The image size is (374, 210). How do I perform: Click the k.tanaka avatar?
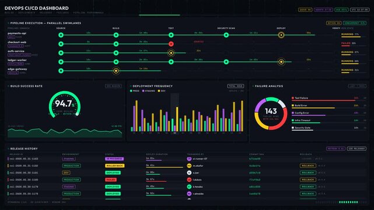point(189,187)
